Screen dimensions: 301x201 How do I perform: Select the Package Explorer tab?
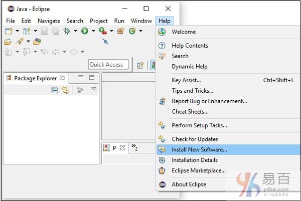pyautogui.click(x=36, y=78)
